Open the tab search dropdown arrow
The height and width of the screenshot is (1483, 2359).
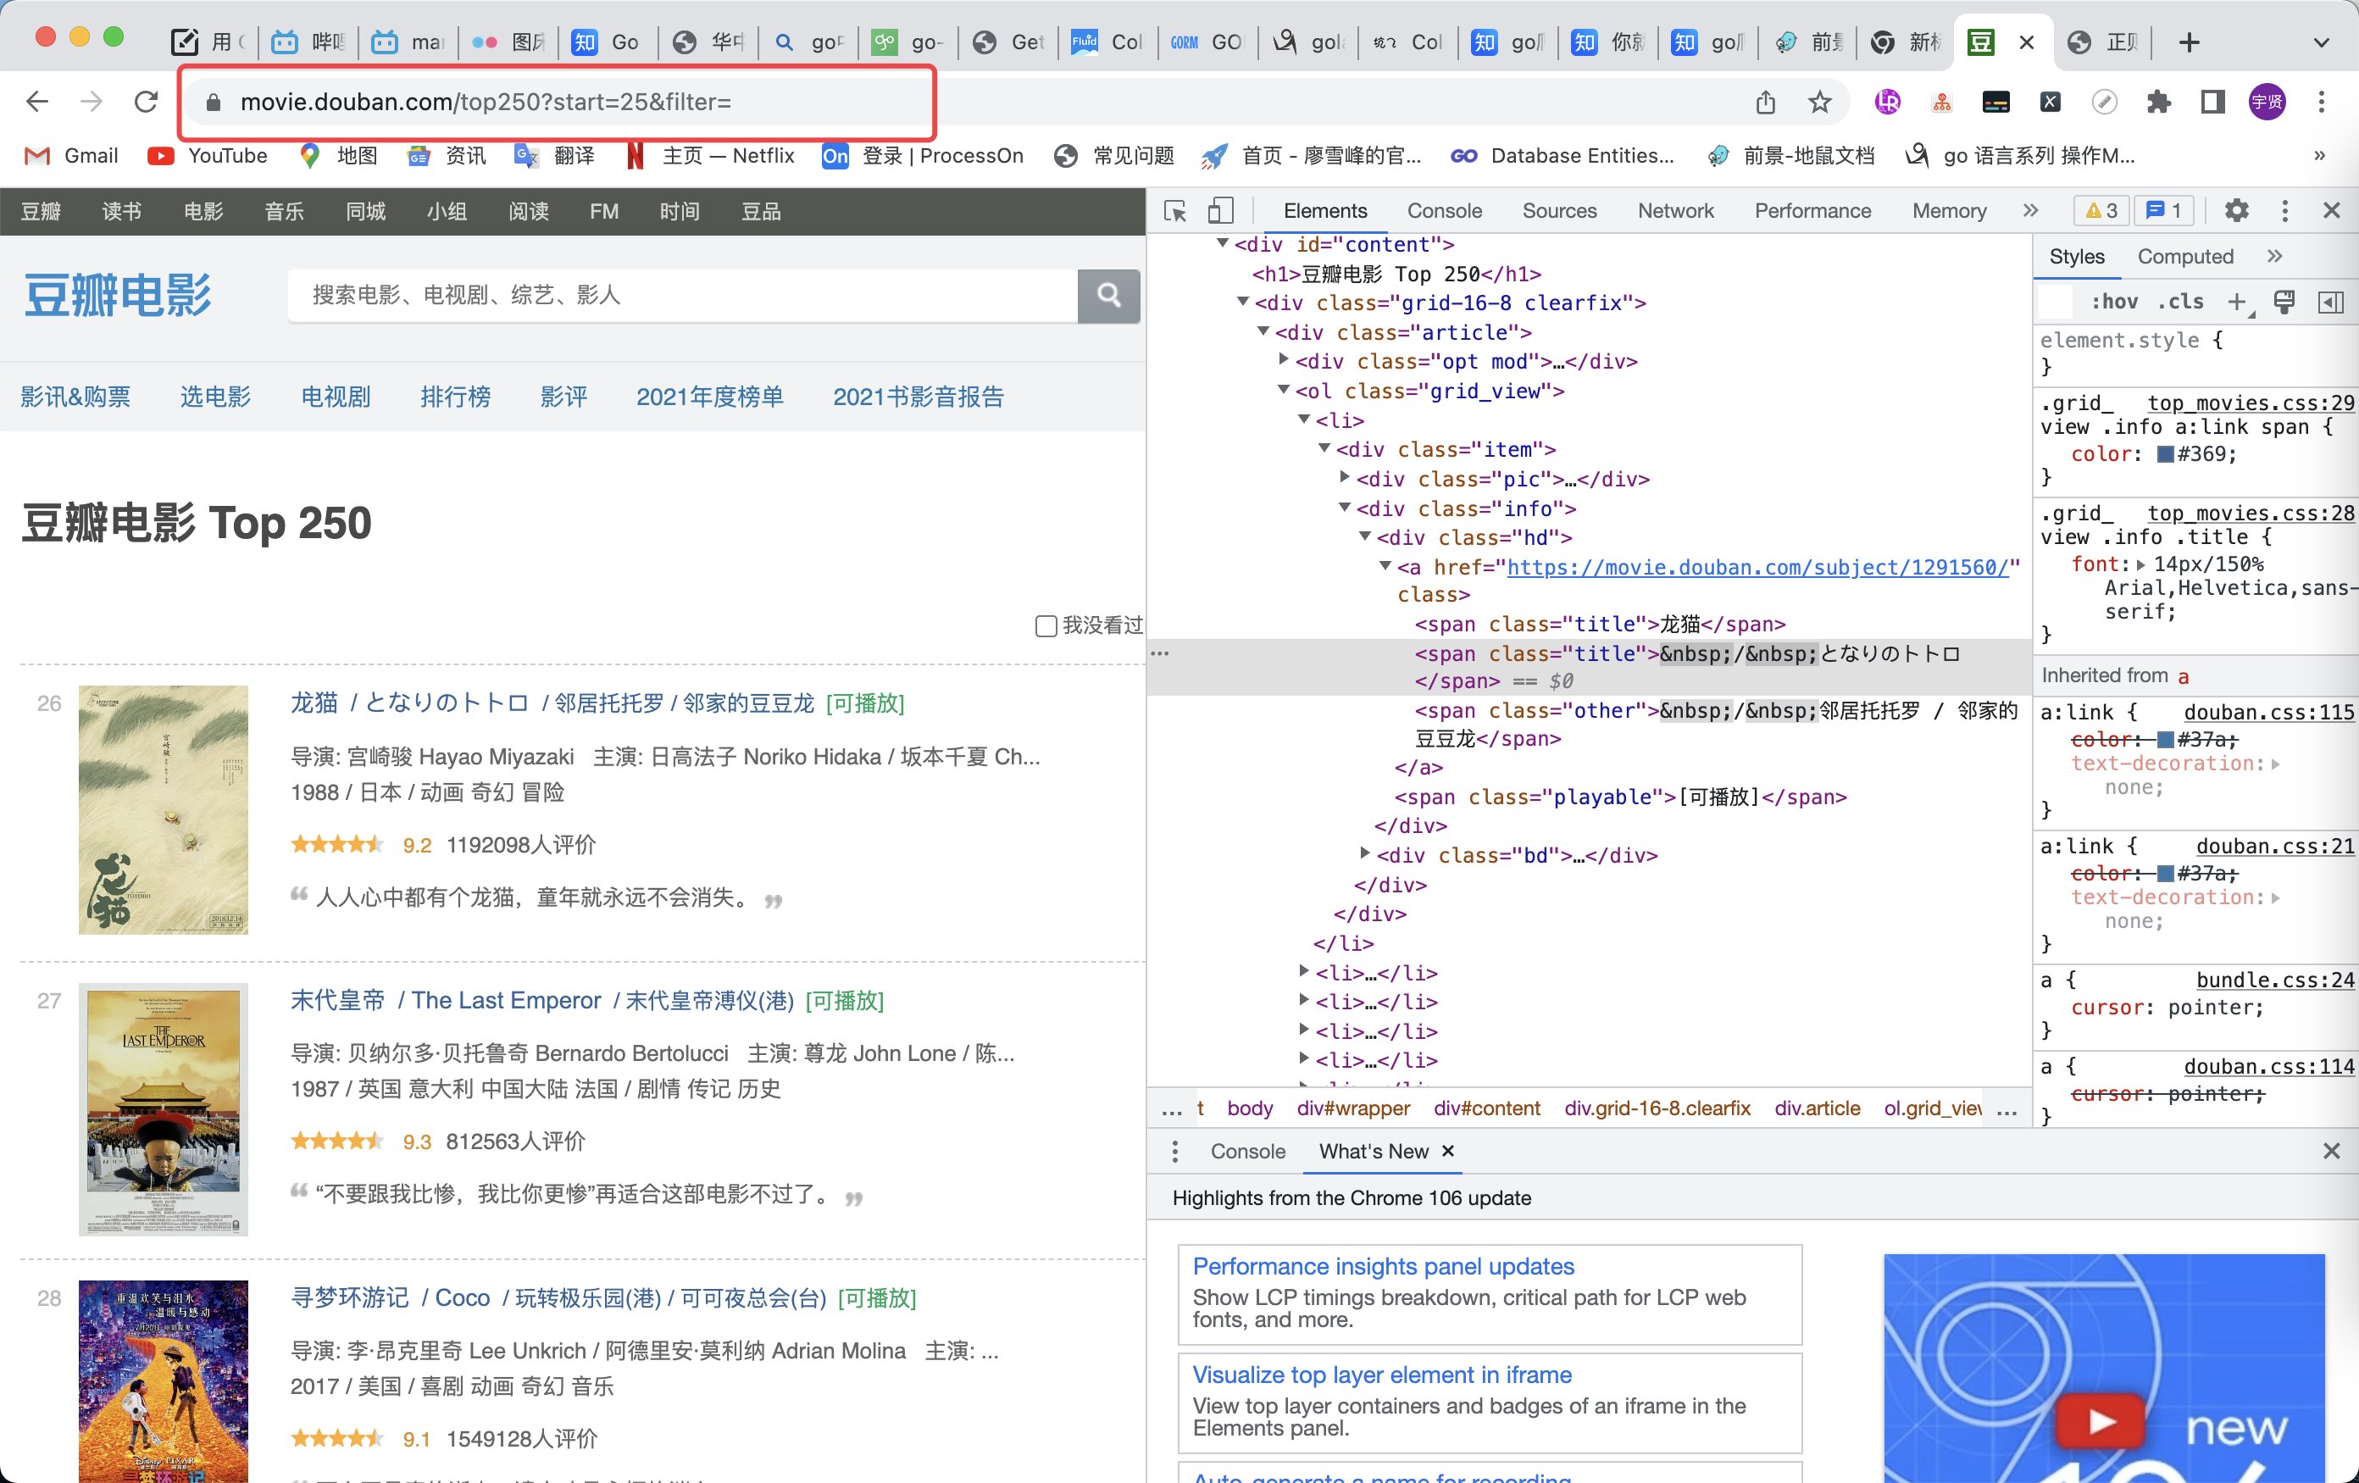tap(2322, 42)
